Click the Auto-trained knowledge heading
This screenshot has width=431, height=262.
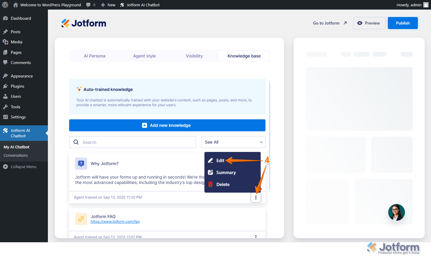(x=108, y=89)
